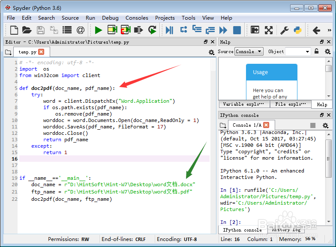The image size is (336, 247).
Task: Open editor options gear icon
Action: point(212,52)
